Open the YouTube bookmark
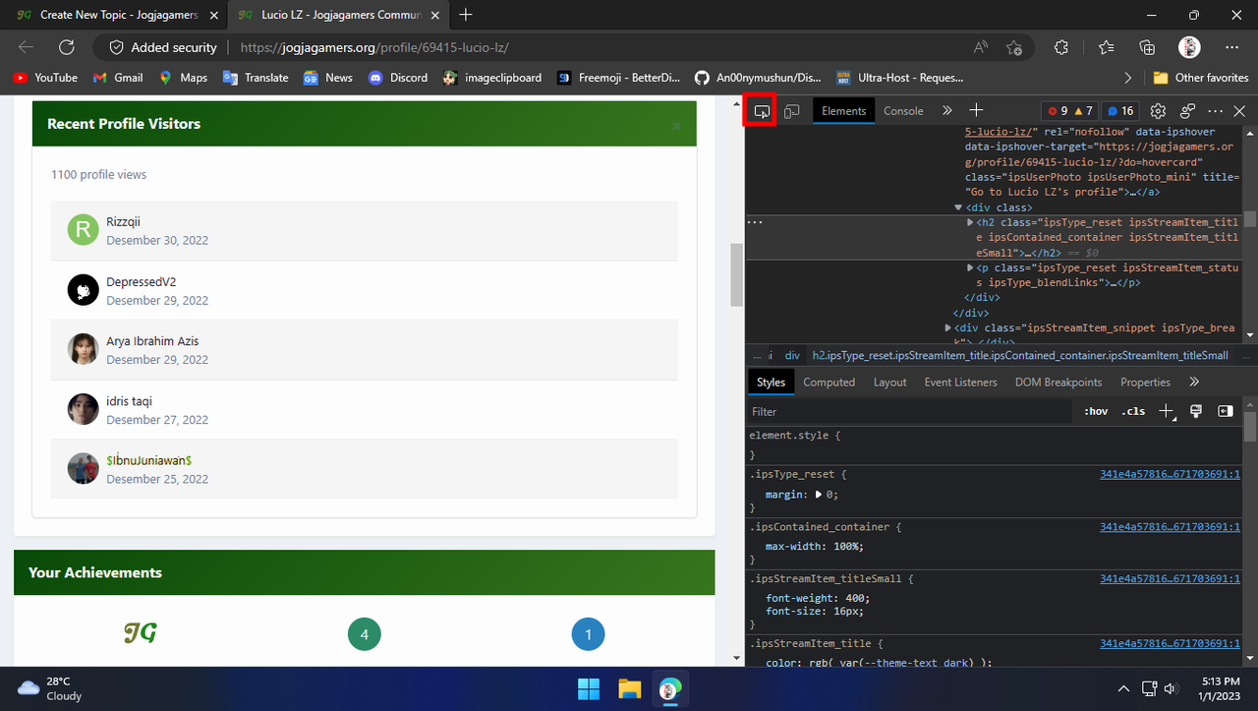1258x711 pixels. pyautogui.click(x=46, y=78)
